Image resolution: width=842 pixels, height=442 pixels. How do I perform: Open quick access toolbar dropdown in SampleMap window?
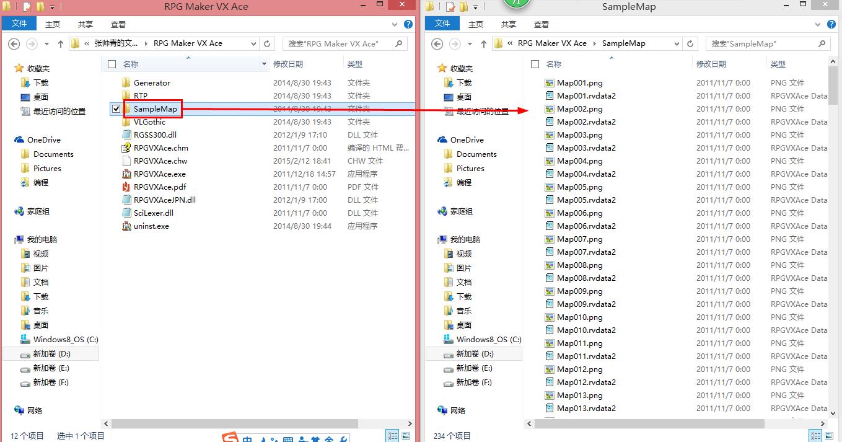tap(475, 7)
